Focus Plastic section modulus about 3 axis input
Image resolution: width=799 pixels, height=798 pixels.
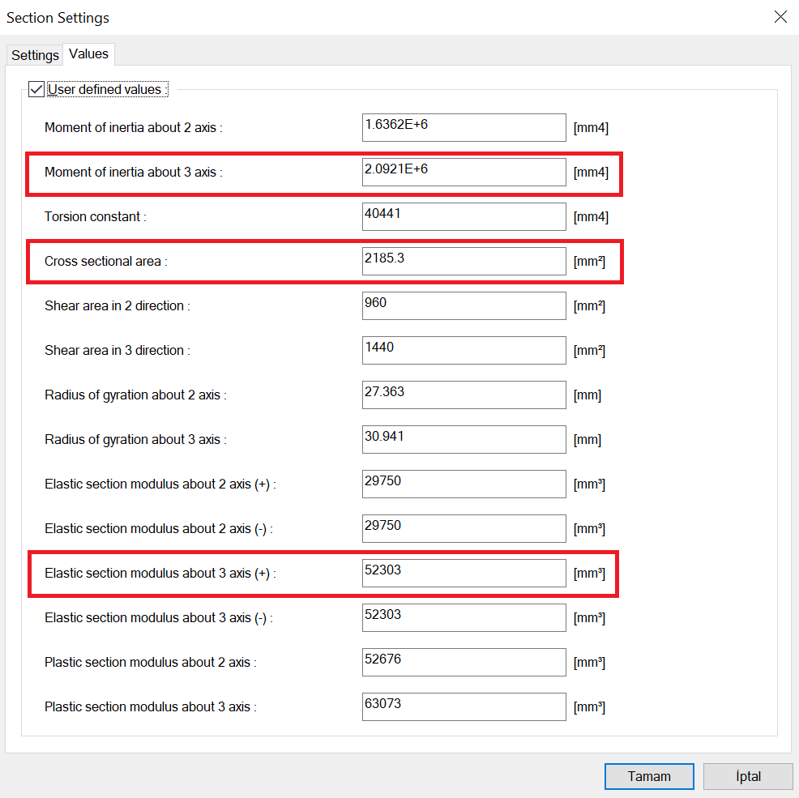pyautogui.click(x=464, y=706)
